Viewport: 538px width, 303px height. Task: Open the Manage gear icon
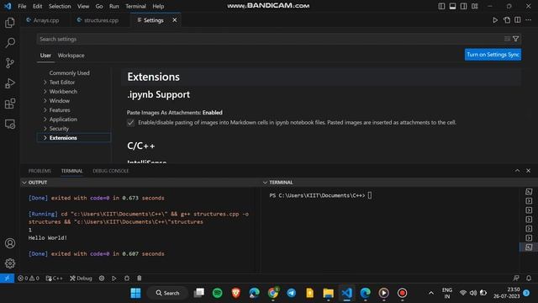[9, 263]
